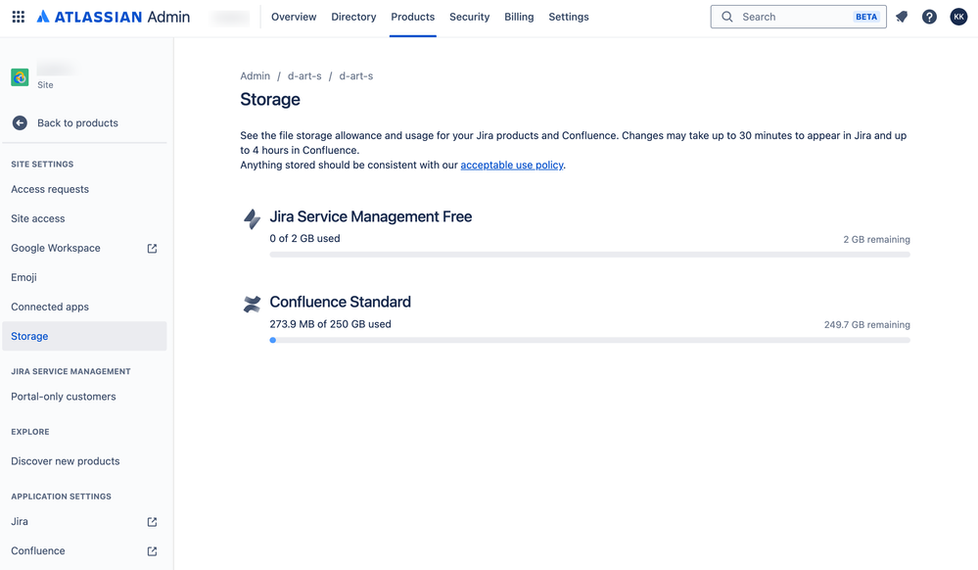Image resolution: width=978 pixels, height=570 pixels.
Task: Click the site avatar icon
Action: (20, 76)
